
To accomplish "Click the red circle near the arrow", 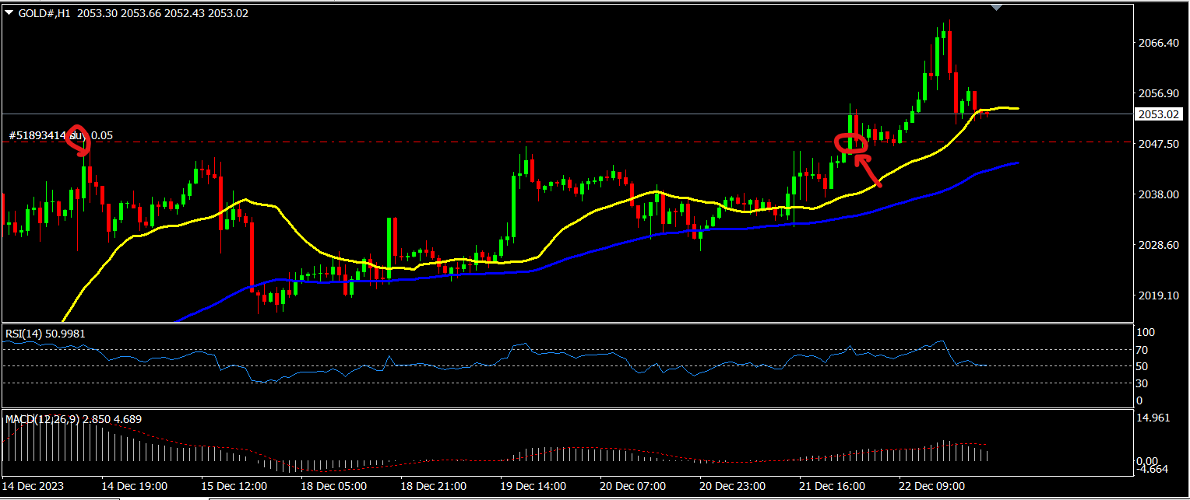I will pyautogui.click(x=850, y=143).
